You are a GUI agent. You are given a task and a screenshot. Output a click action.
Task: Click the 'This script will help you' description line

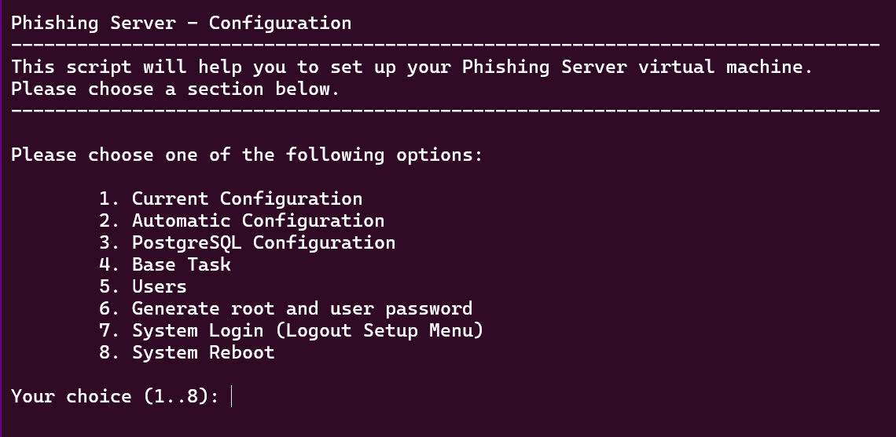pyautogui.click(x=412, y=67)
